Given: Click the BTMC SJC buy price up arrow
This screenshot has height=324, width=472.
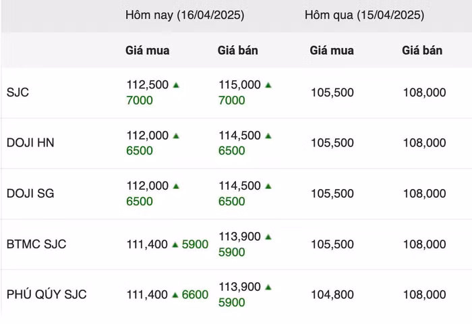Looking at the screenshot, I should (175, 244).
